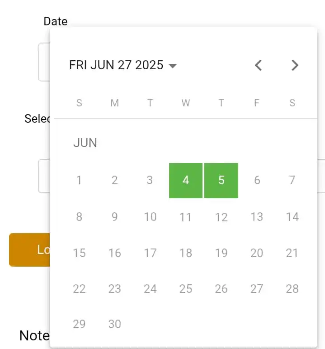
Task: Pick June 1 in the calendar
Action: 79,180
